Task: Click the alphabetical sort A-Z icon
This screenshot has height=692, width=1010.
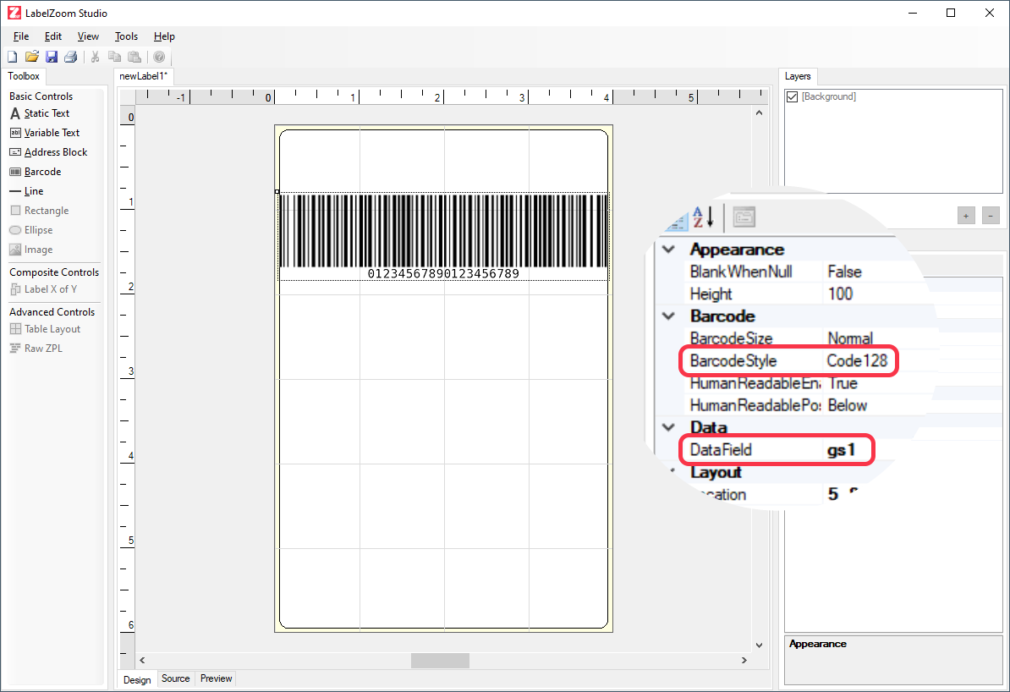Action: click(703, 217)
